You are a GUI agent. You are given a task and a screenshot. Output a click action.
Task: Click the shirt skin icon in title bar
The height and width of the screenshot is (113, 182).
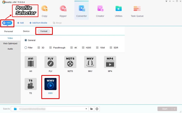[166, 1]
